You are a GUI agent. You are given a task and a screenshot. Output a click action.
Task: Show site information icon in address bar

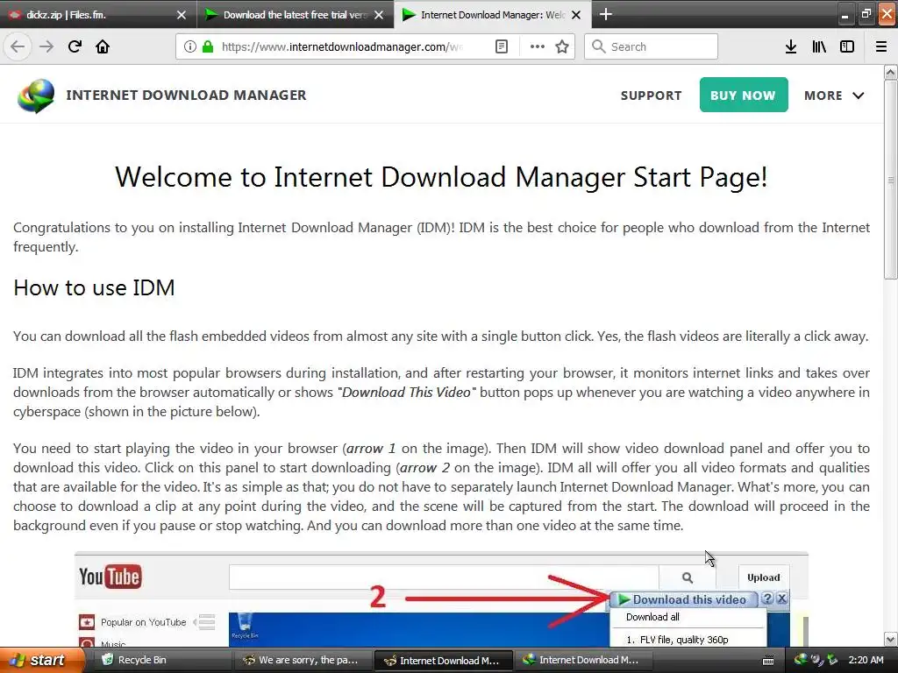pyautogui.click(x=190, y=46)
